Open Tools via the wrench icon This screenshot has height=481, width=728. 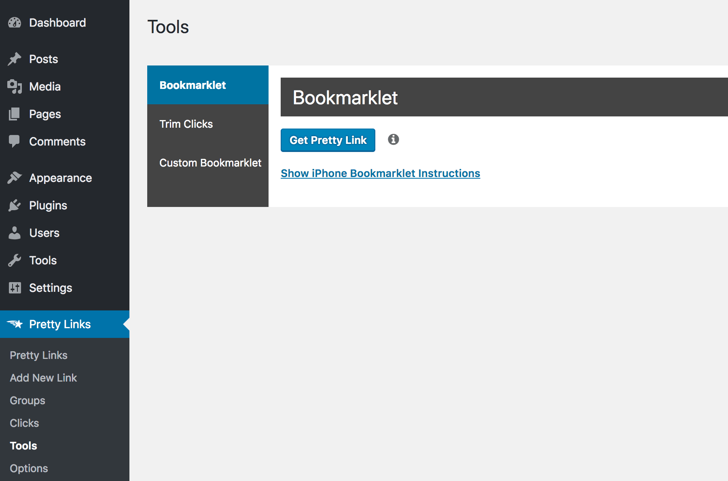point(15,260)
